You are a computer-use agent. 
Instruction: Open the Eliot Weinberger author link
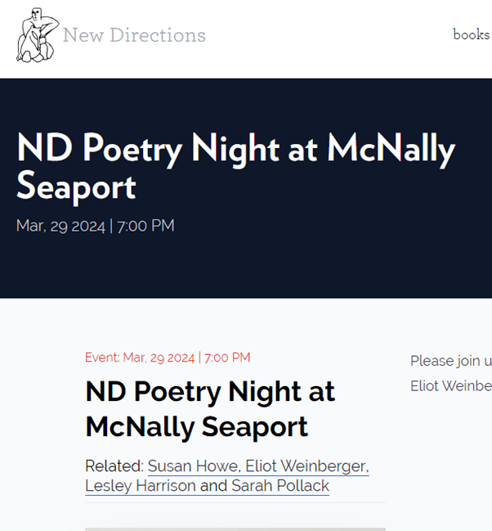(307, 466)
